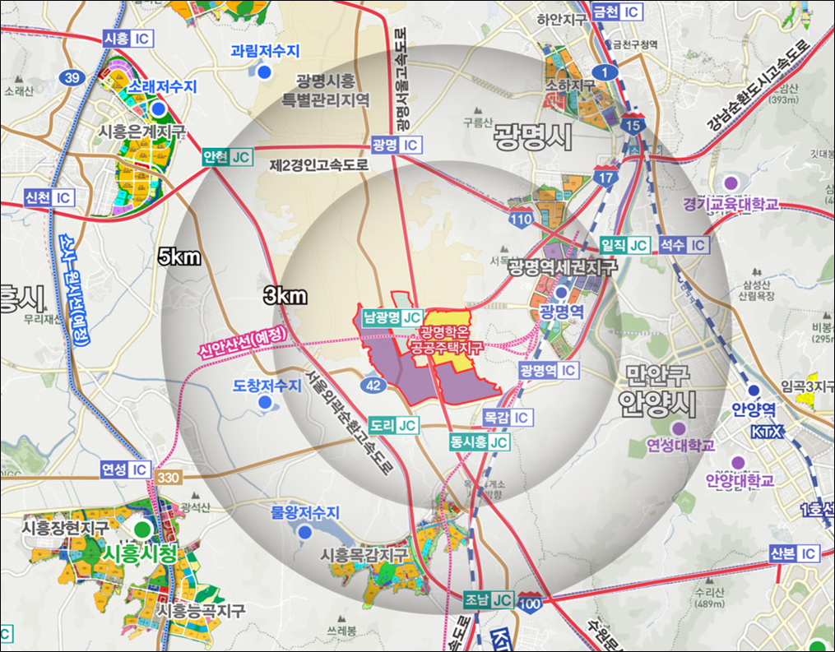Click the 도창저수지 reservoir dot
Image resolution: width=835 pixels, height=652 pixels.
[264, 402]
